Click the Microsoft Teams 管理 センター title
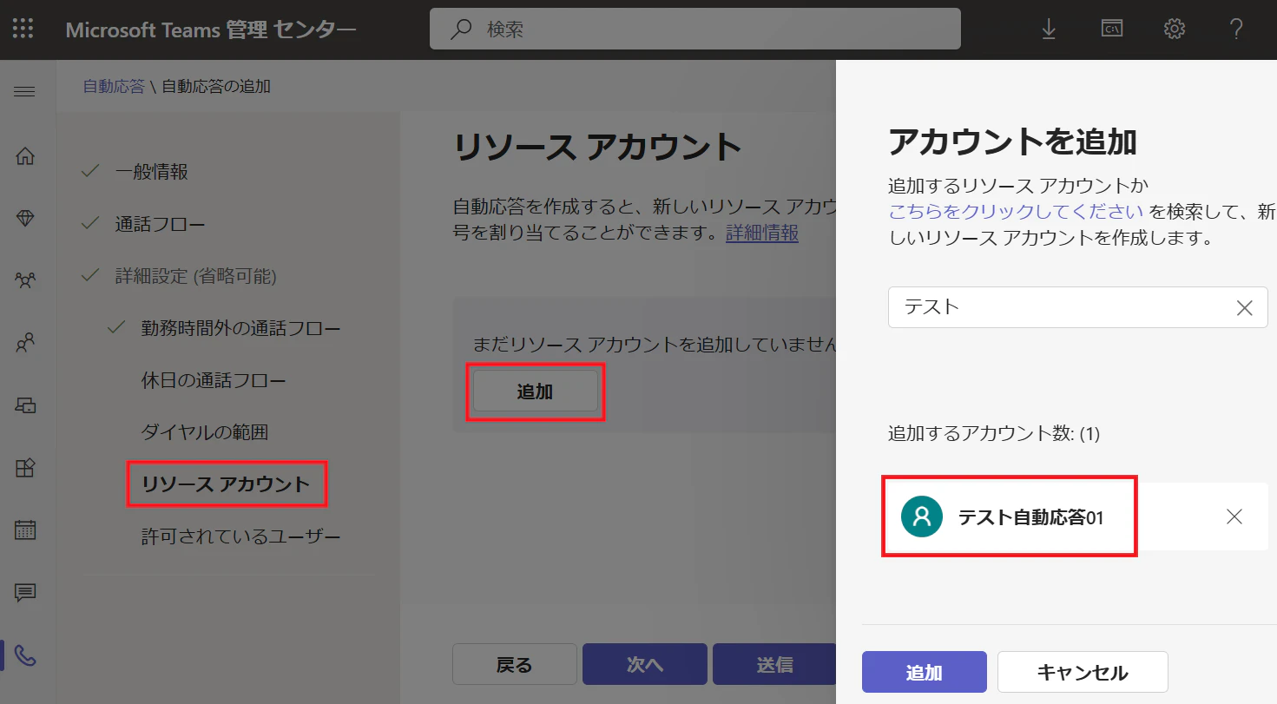 (x=211, y=30)
